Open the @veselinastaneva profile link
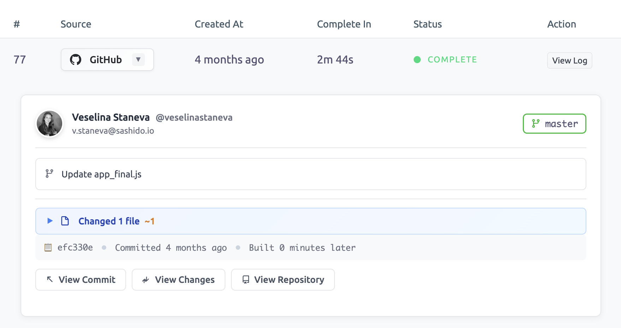The height and width of the screenshot is (328, 621). coord(194,117)
